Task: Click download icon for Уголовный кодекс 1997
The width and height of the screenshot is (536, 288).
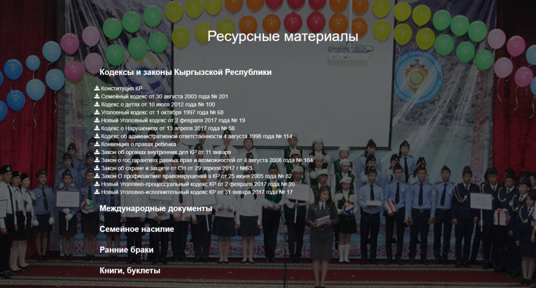Action: [x=97, y=112]
